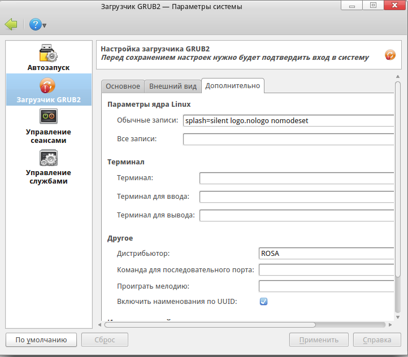Select the Дополнительно tab
Viewport: 408px width, 357px height.
pyautogui.click(x=232, y=85)
